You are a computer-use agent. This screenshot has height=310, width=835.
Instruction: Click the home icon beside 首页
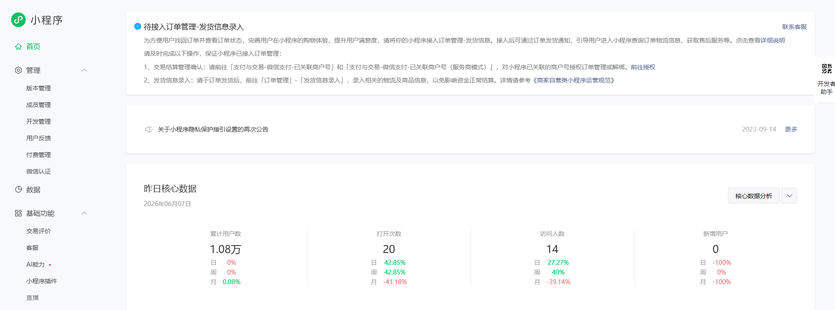tap(18, 46)
